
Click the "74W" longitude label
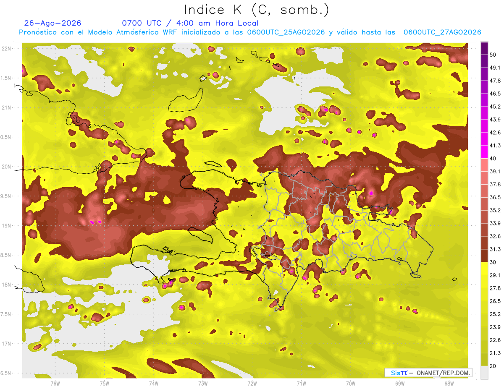[x=153, y=383]
